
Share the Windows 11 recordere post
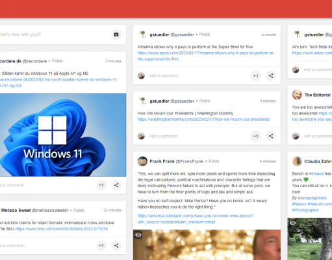[x=116, y=185]
